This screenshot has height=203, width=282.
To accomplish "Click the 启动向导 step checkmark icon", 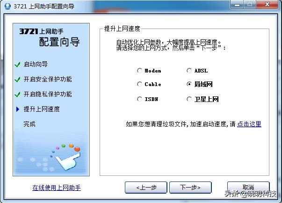I will click(18, 64).
